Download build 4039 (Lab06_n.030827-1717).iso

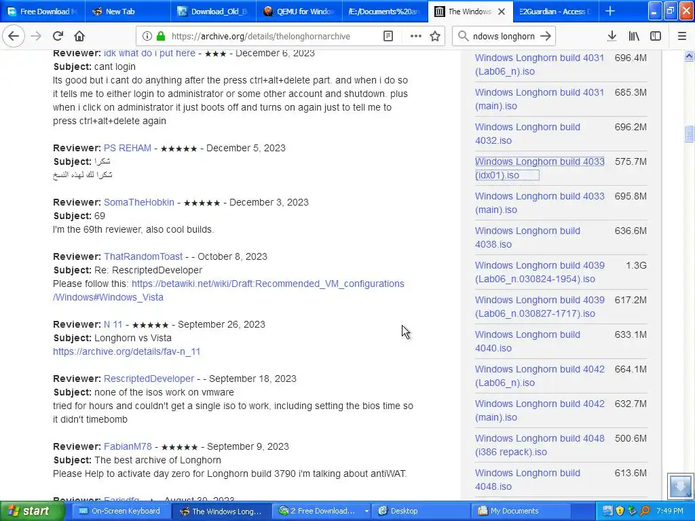point(540,306)
